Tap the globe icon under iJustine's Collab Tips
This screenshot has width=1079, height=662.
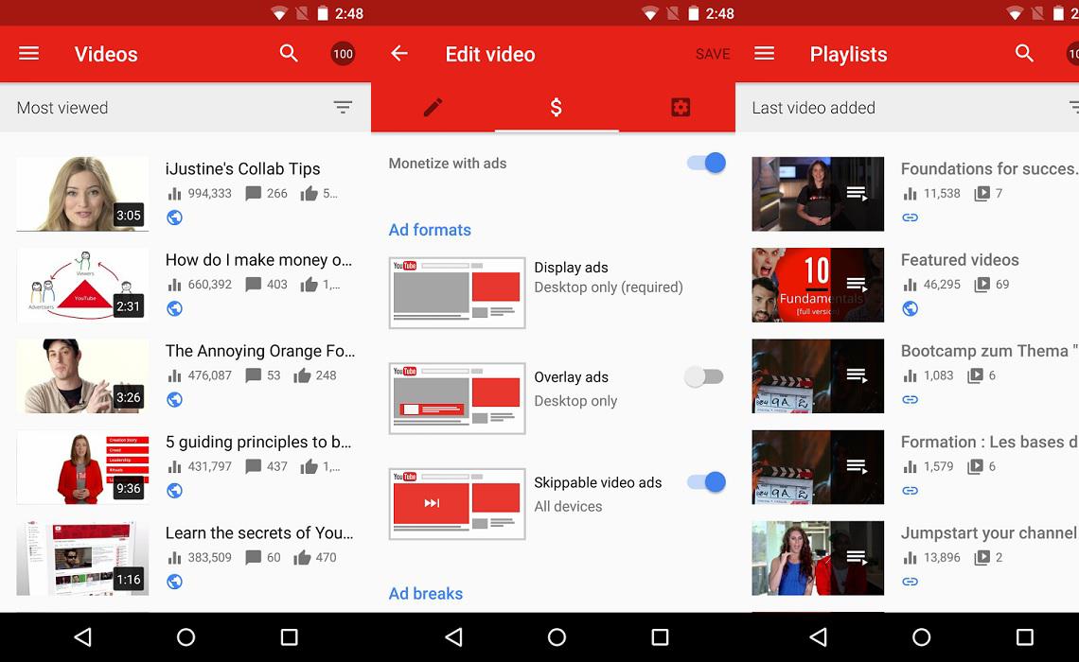tap(172, 217)
